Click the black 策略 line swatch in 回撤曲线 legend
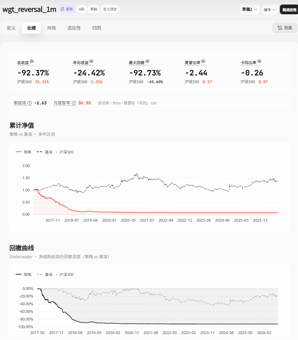 coord(18,275)
